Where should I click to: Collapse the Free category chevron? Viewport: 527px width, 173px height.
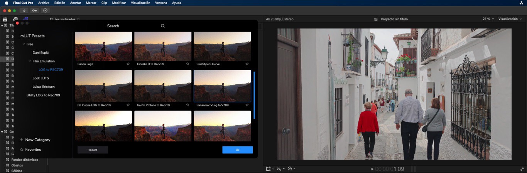(24, 44)
